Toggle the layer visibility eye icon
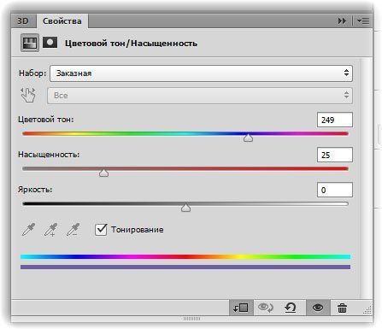This screenshot has height=329, width=382. [x=318, y=308]
